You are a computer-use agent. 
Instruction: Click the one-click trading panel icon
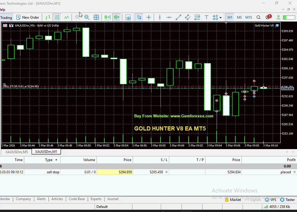(x=11, y=26)
